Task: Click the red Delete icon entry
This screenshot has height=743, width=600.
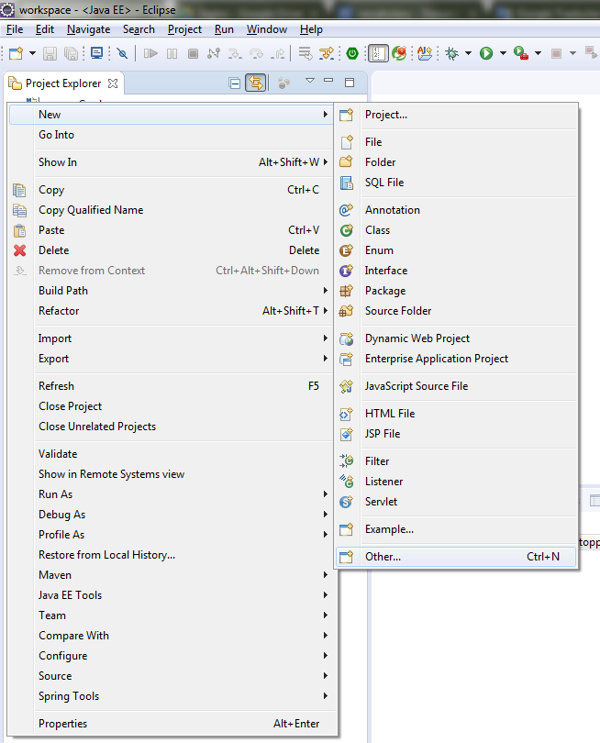Action: pos(20,250)
